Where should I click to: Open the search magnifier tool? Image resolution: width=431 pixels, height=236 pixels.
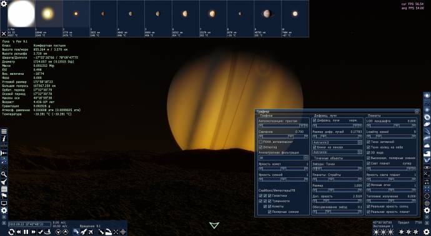coord(4,174)
